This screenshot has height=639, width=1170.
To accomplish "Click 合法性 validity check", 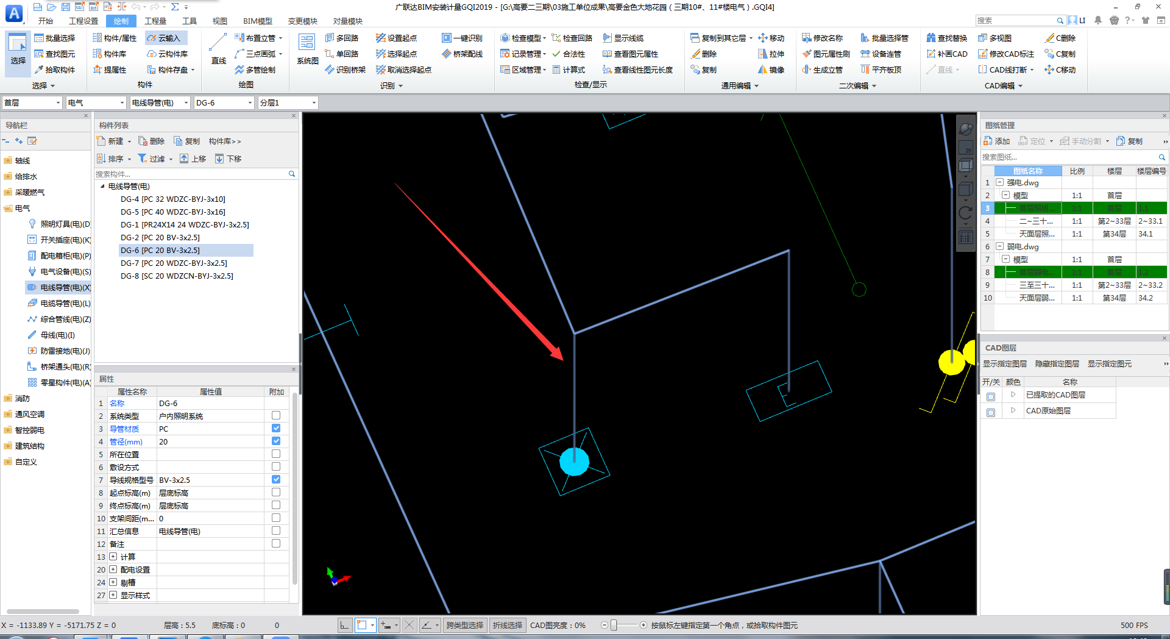I will pyautogui.click(x=569, y=54).
